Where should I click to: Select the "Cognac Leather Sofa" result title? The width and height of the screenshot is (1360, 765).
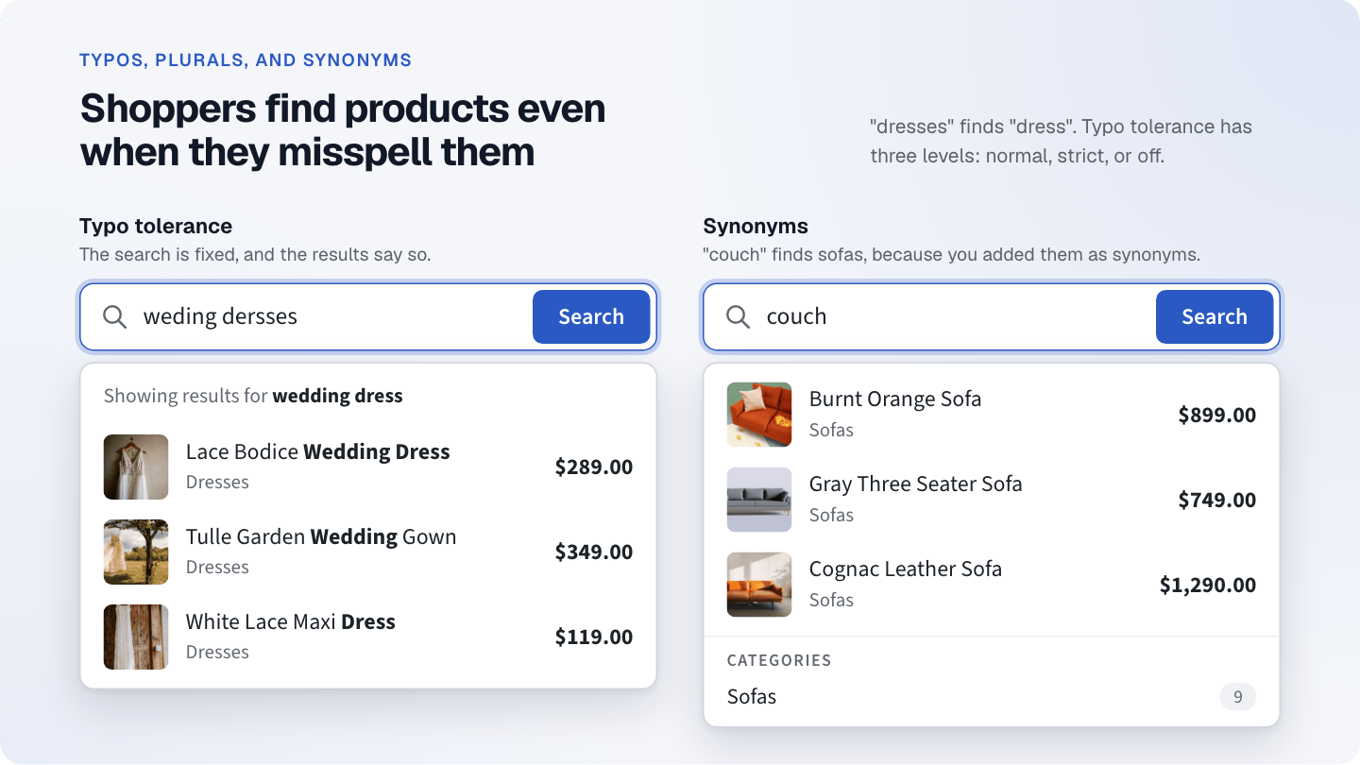(x=906, y=569)
